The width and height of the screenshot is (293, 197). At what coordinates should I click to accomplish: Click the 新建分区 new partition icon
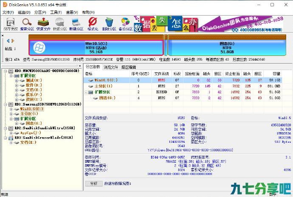tap(76, 24)
